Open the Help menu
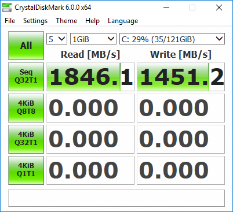The width and height of the screenshot is (233, 212). click(92, 21)
